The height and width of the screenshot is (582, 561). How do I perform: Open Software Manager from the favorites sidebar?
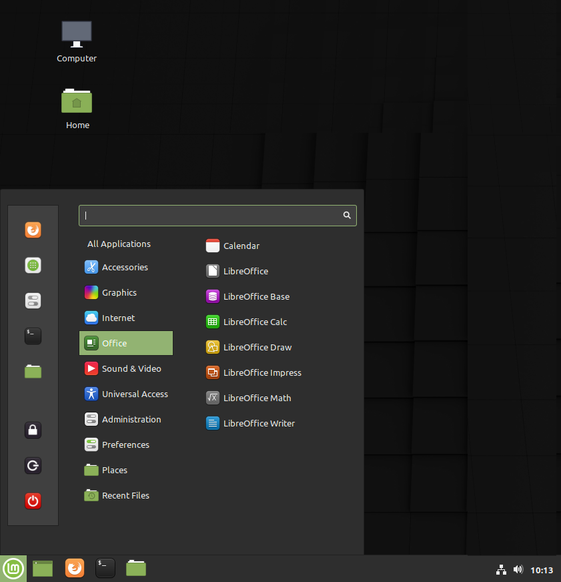(x=33, y=265)
